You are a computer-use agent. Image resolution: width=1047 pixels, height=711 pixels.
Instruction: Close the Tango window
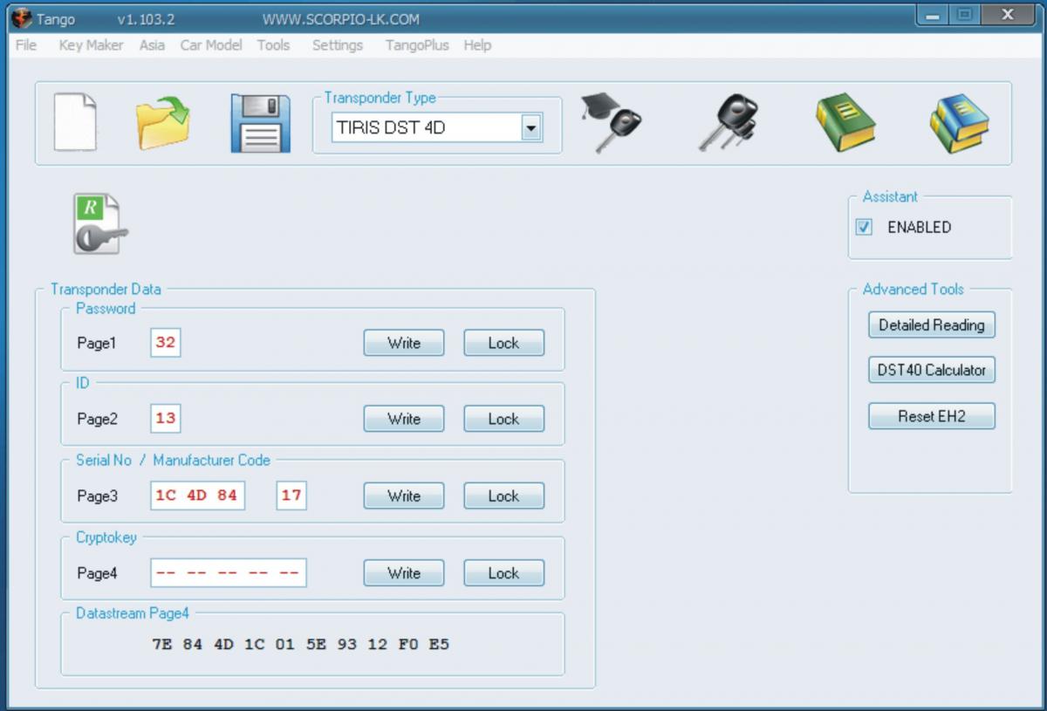click(1009, 15)
